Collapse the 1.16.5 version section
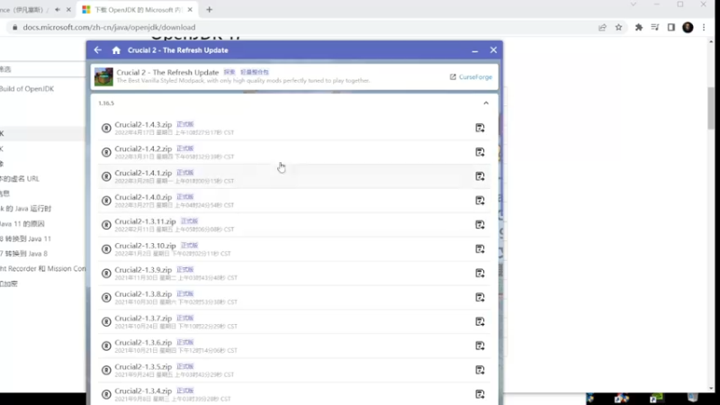 pyautogui.click(x=486, y=103)
